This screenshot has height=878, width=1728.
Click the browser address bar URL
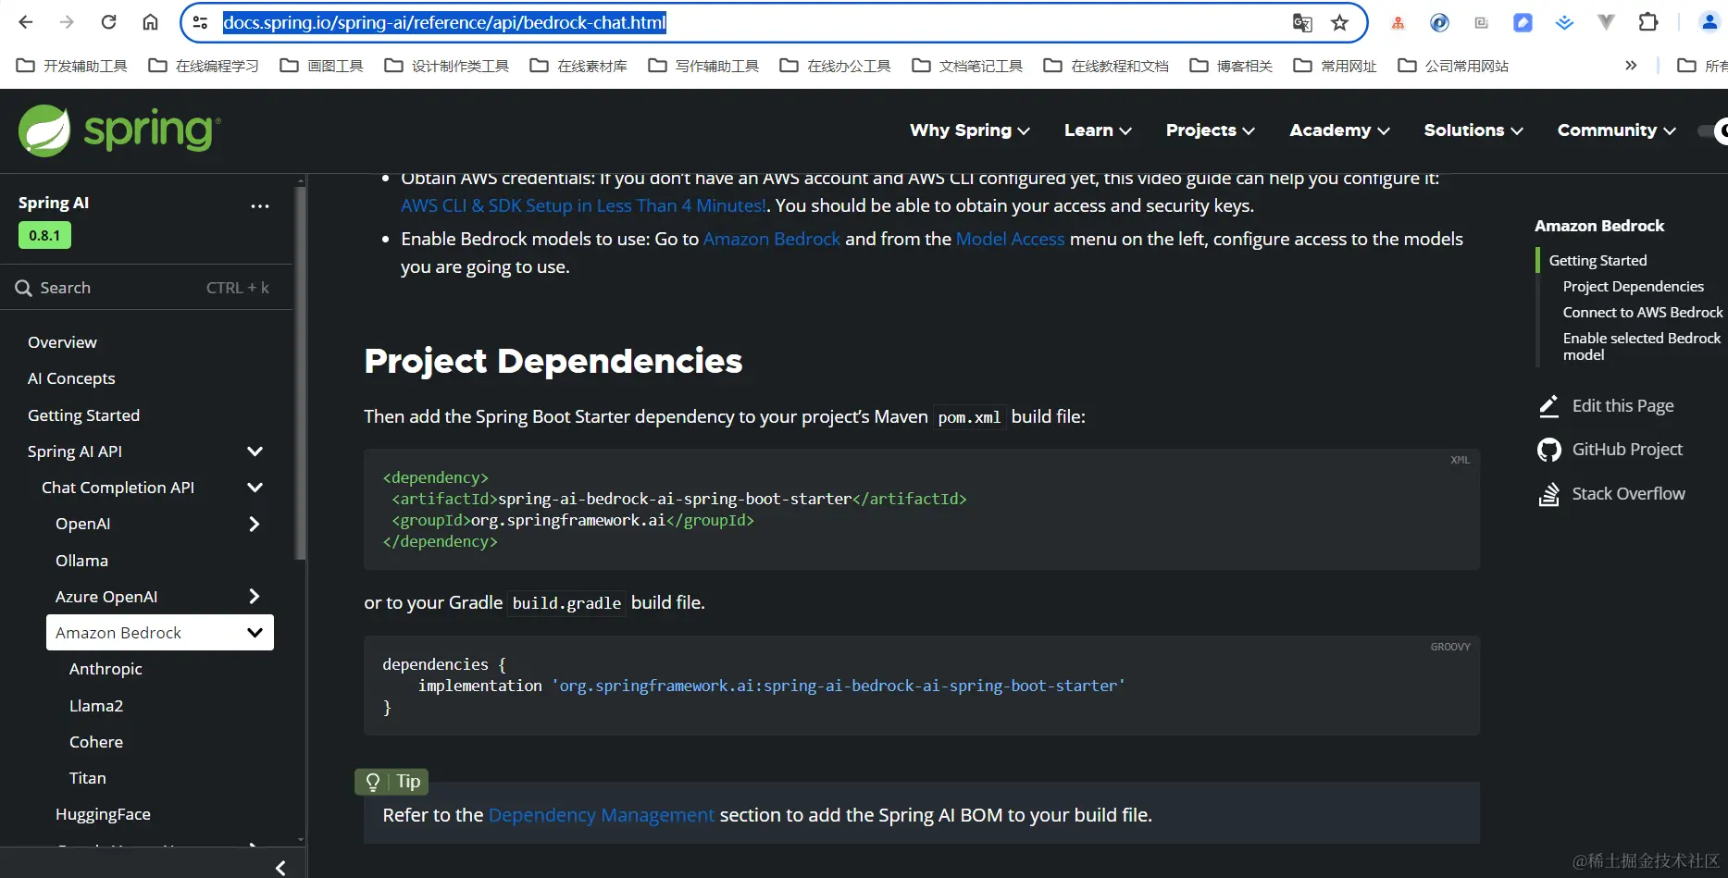coord(444,22)
